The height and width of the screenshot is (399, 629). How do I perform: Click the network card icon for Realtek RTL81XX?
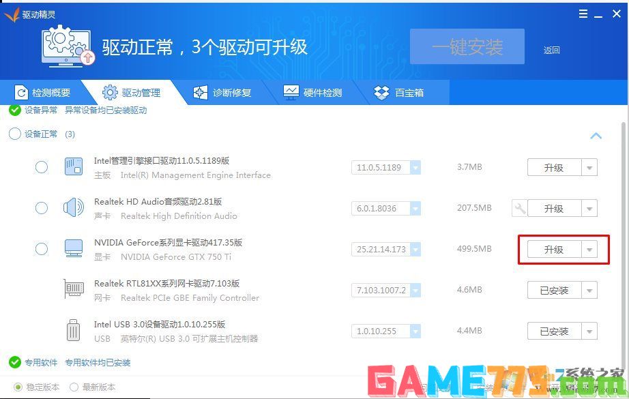pyautogui.click(x=74, y=289)
